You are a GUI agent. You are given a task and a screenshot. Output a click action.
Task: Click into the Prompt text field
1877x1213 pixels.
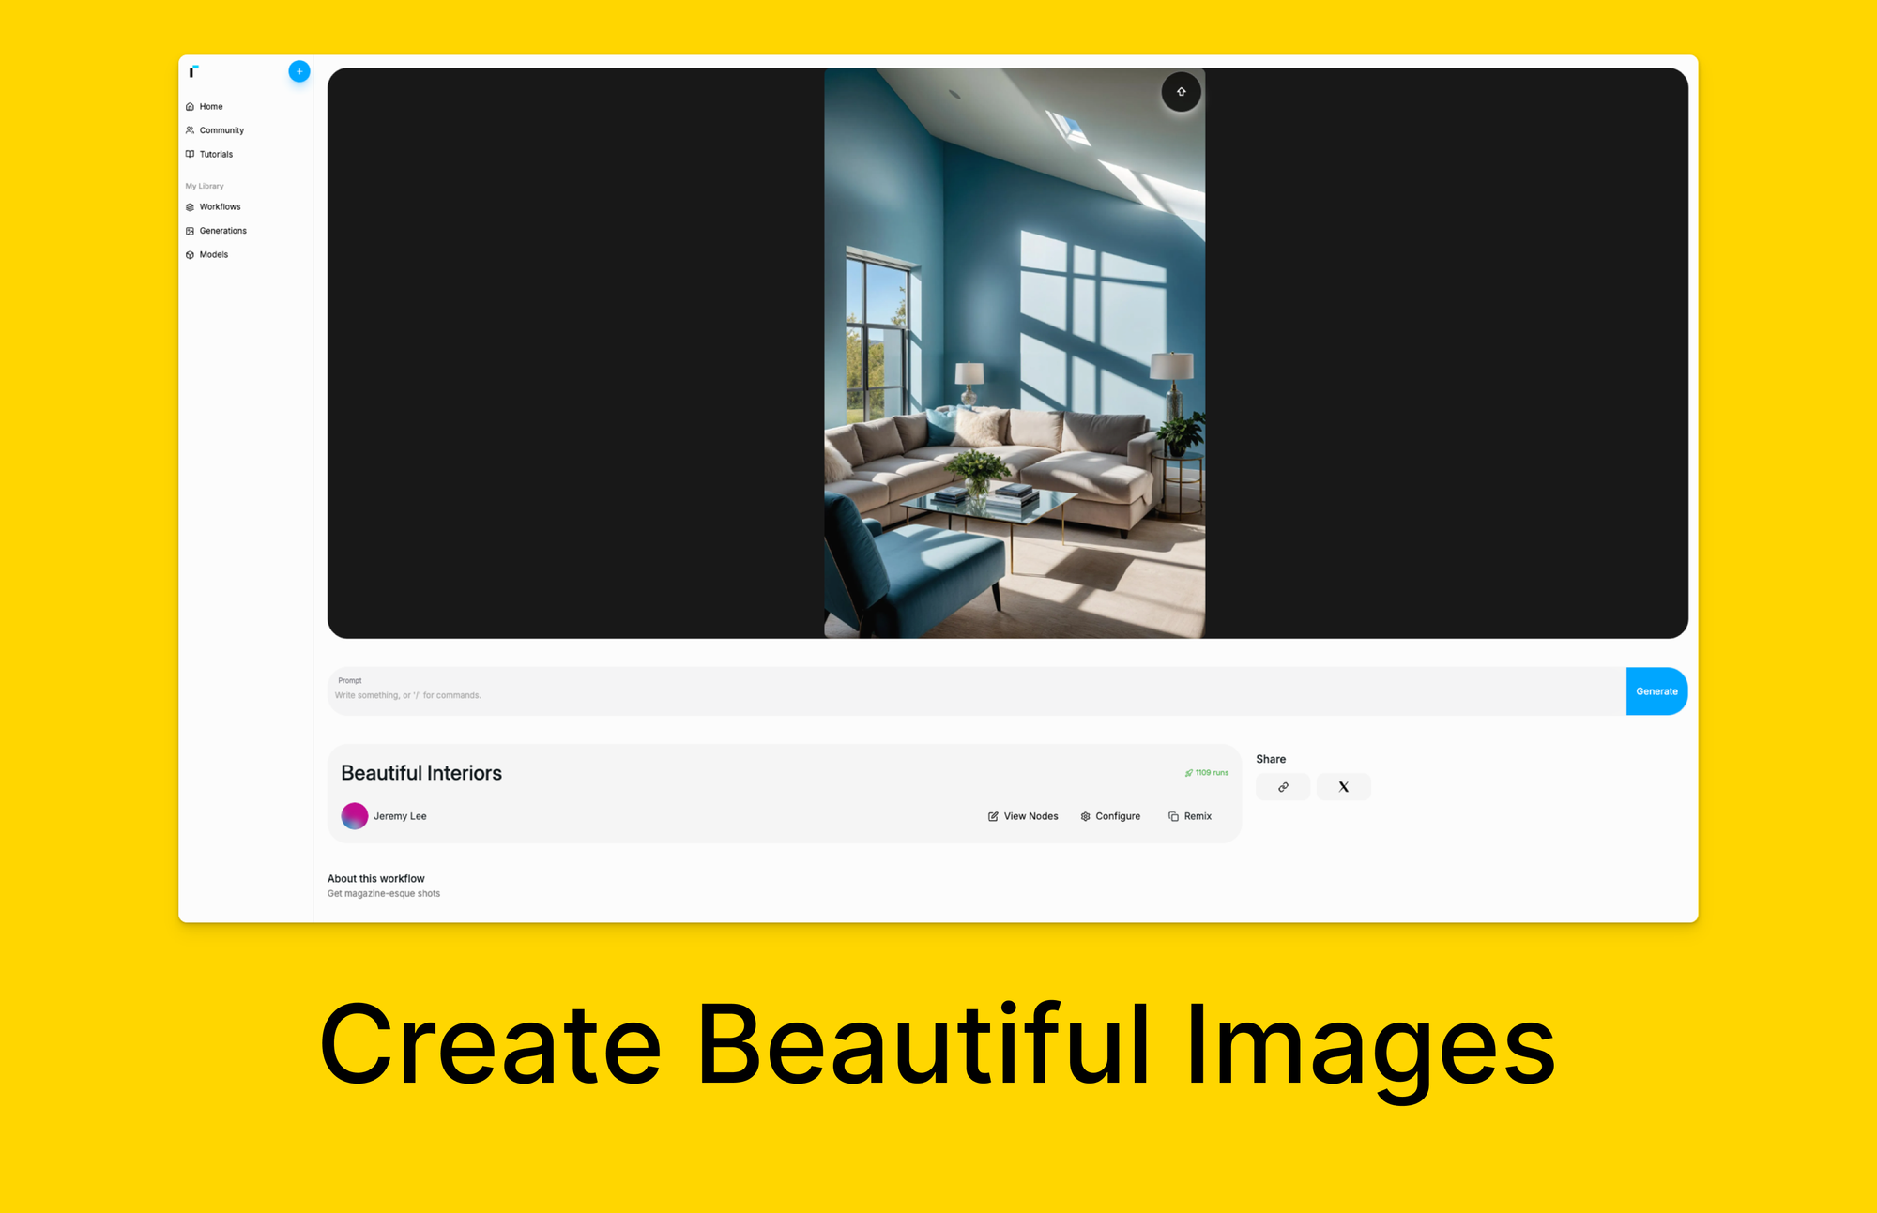pos(976,694)
